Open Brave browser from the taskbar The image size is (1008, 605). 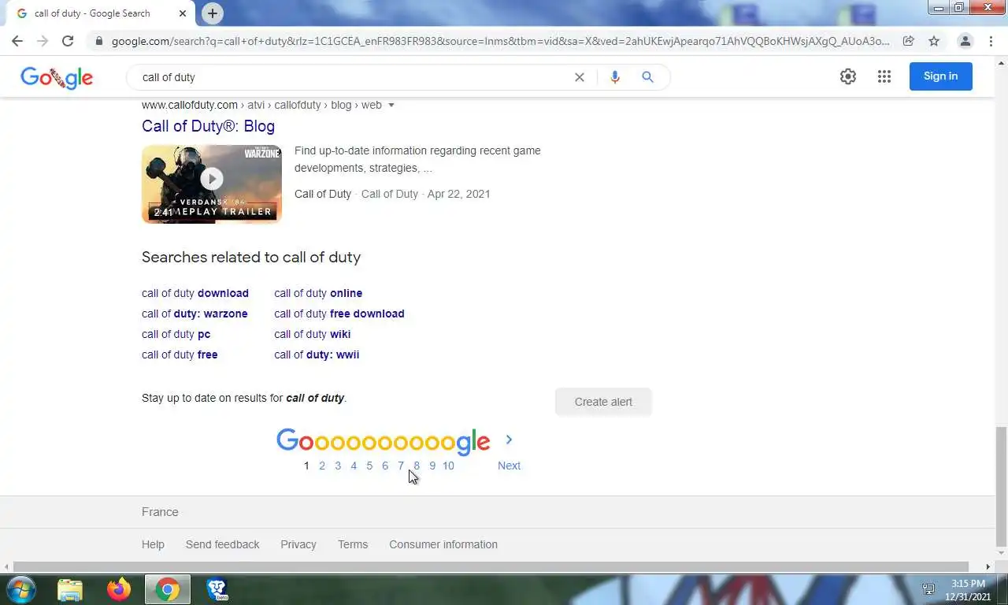[217, 589]
